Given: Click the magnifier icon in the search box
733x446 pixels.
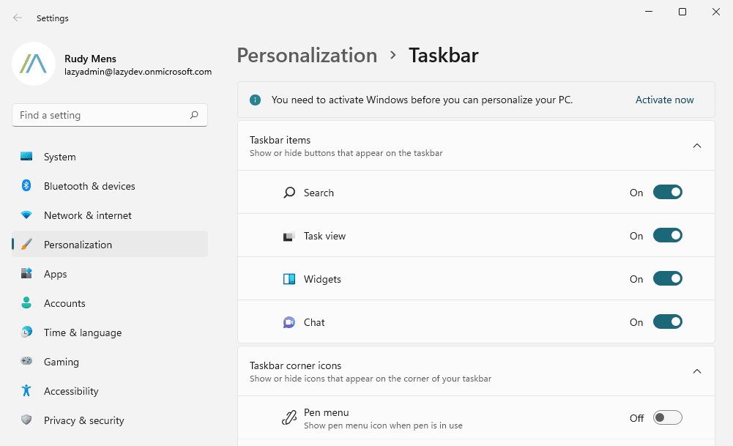Looking at the screenshot, I should (x=194, y=115).
